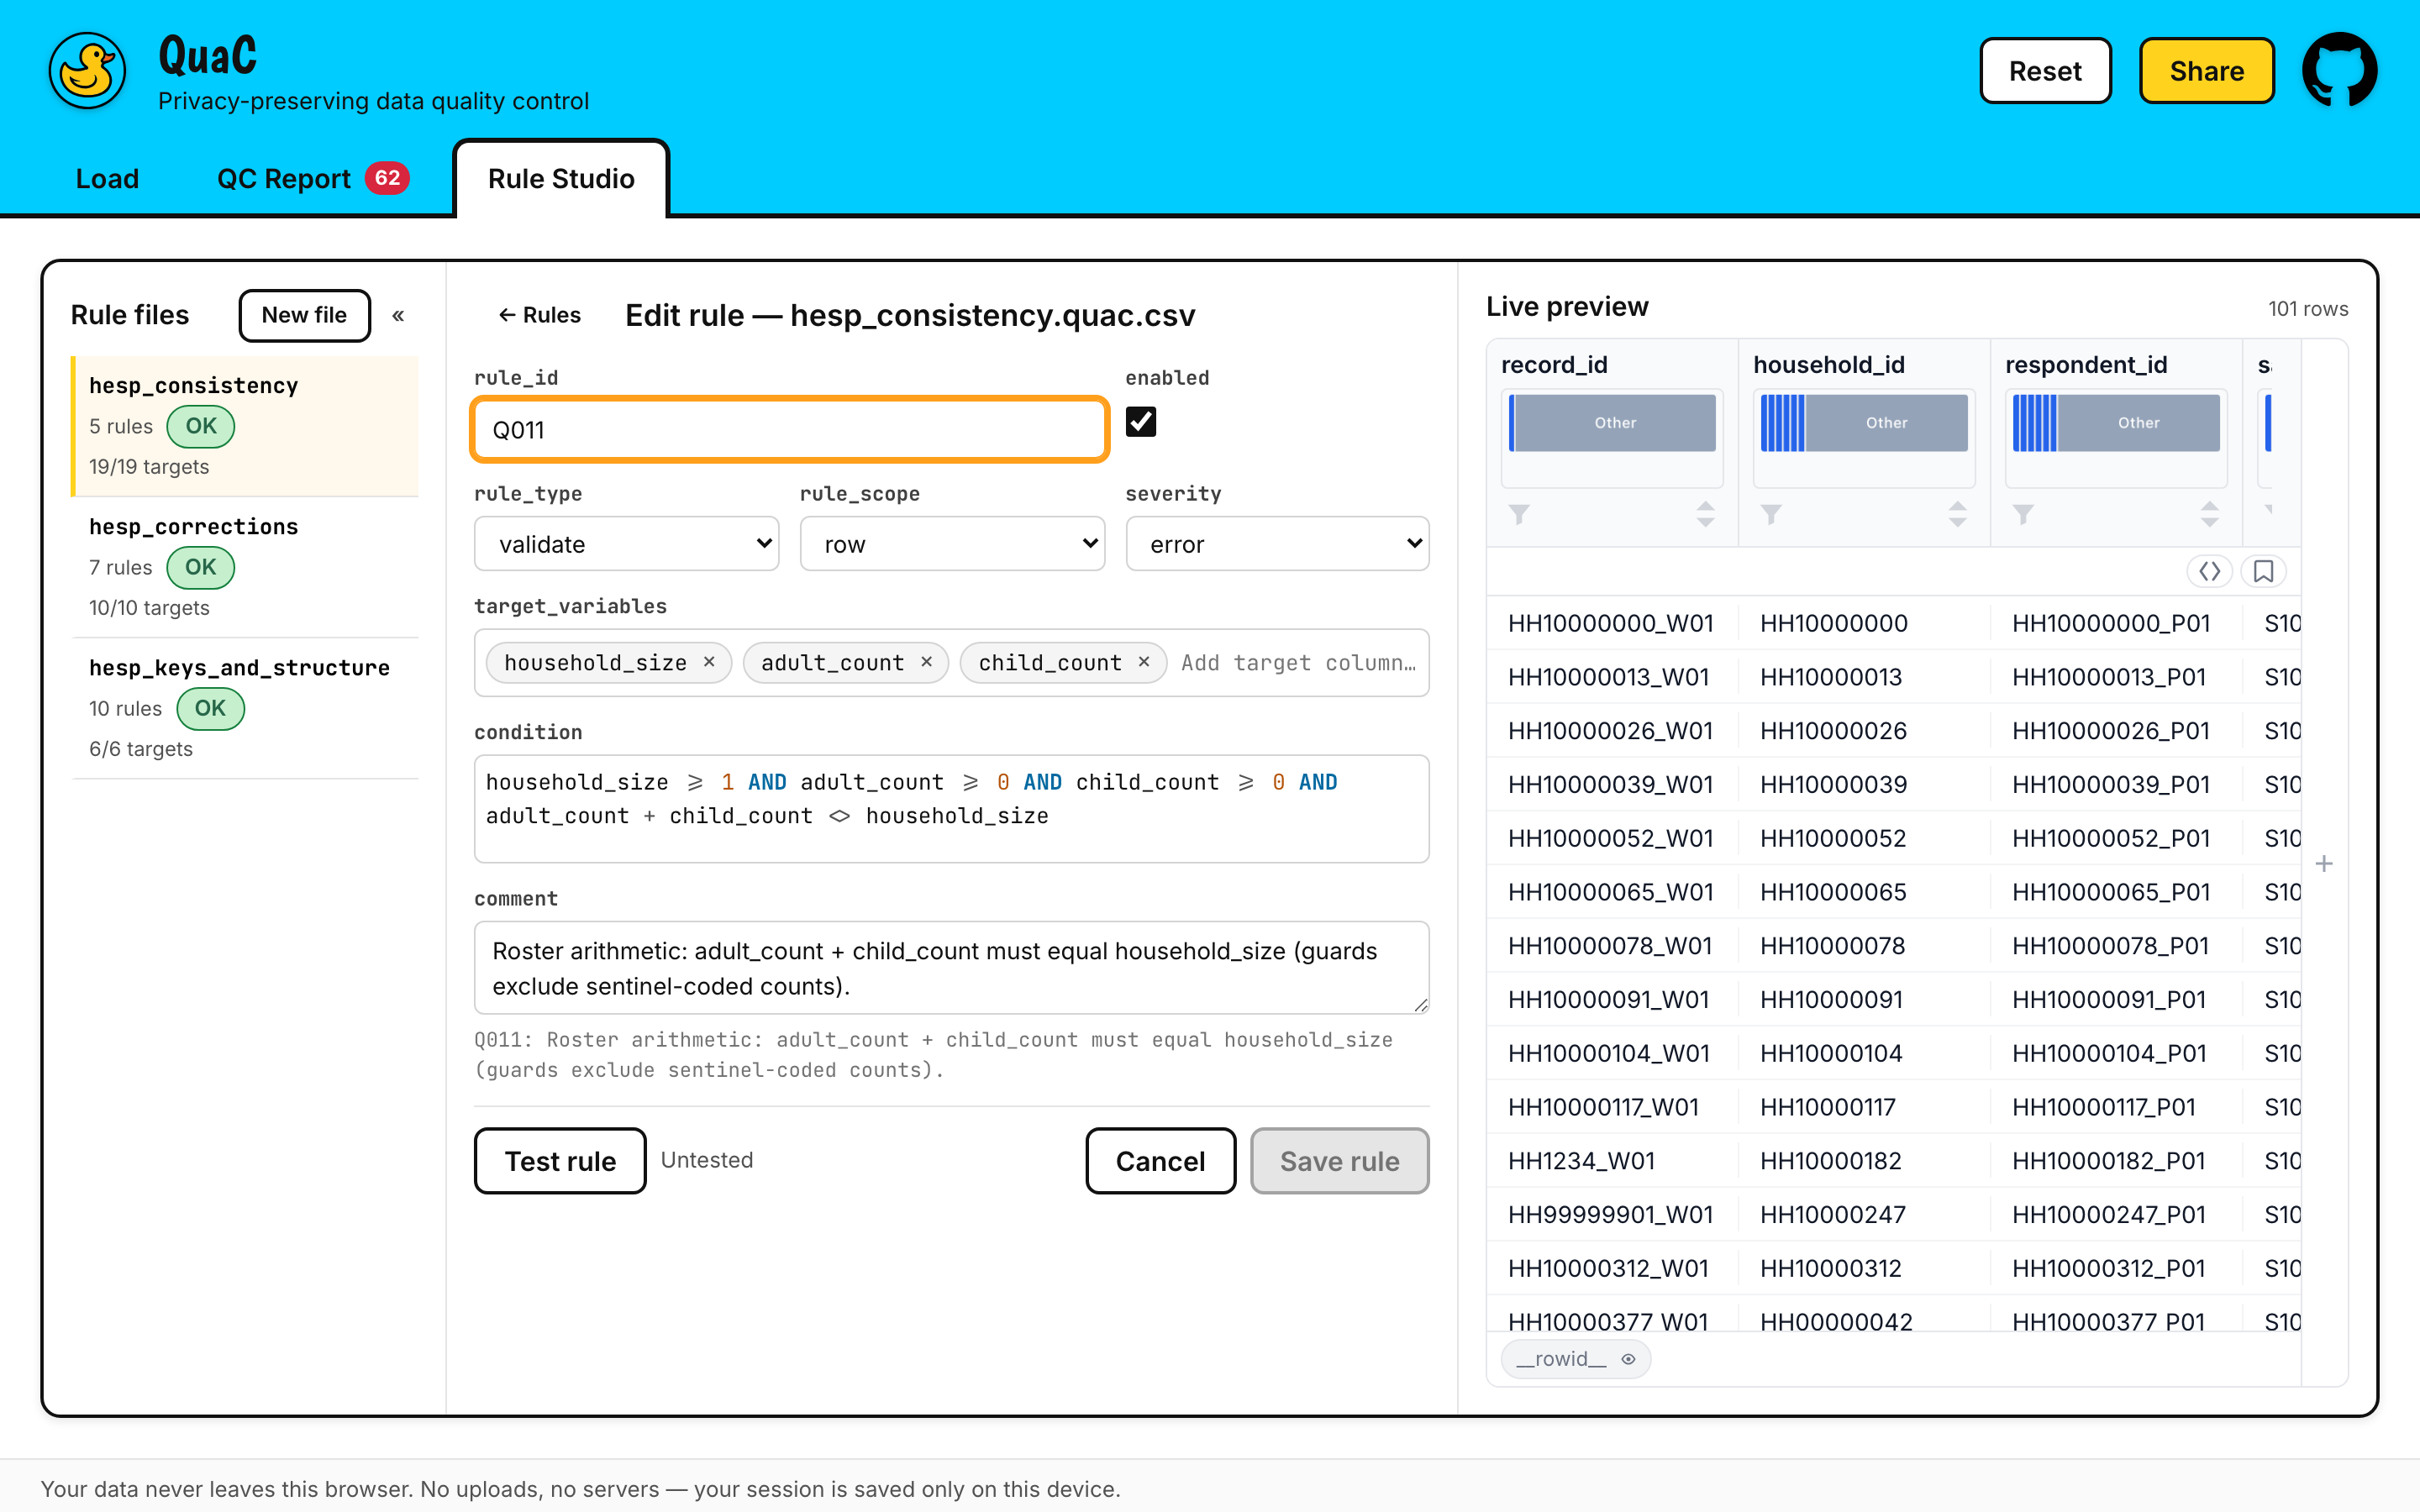Click the Share button
The height and width of the screenshot is (1512, 2420).
2207,71
